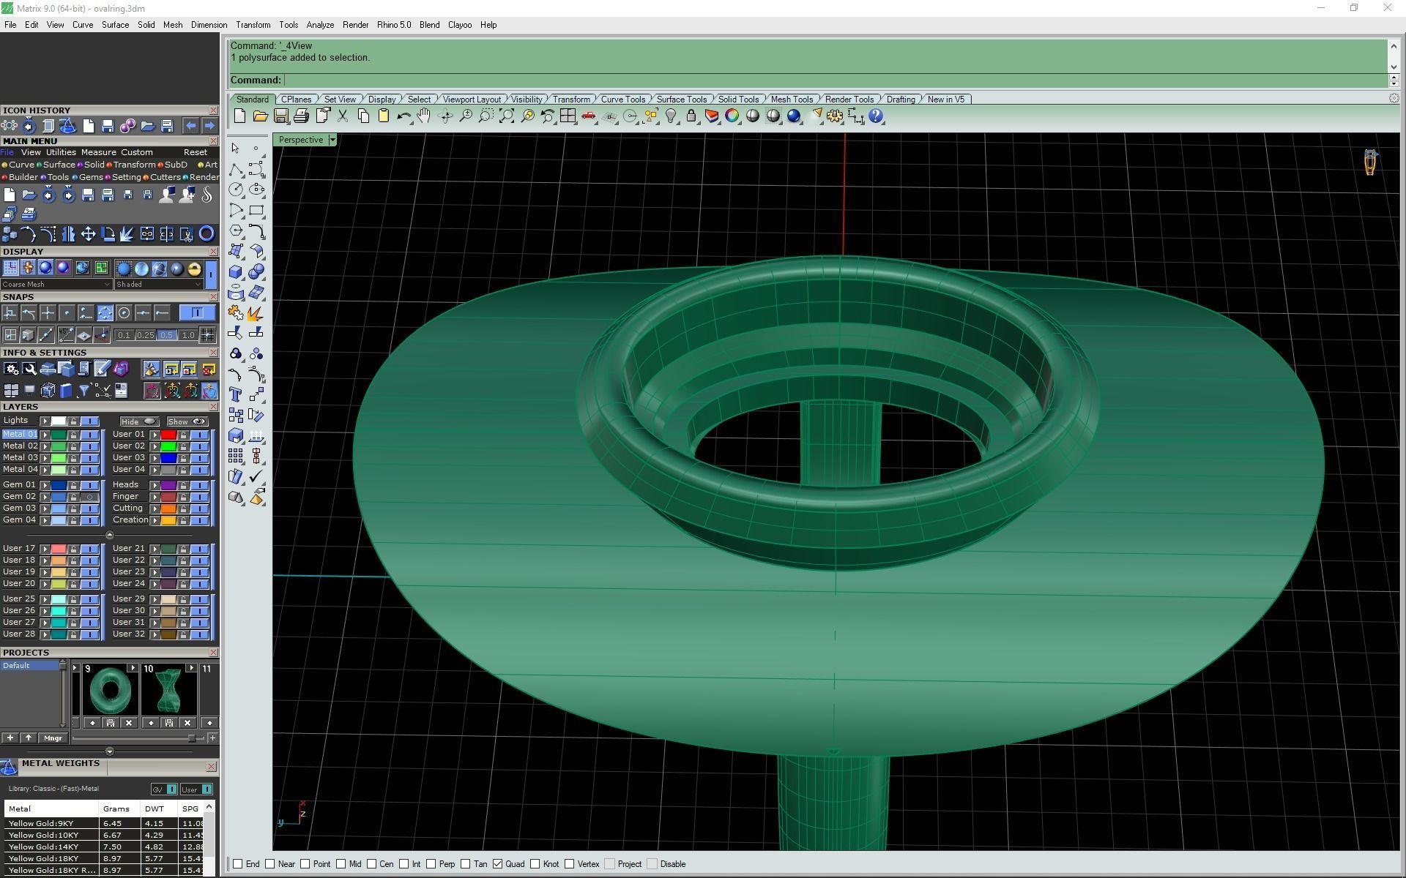1406x878 pixels.
Task: Click the Undo arrow icon
Action: click(403, 116)
